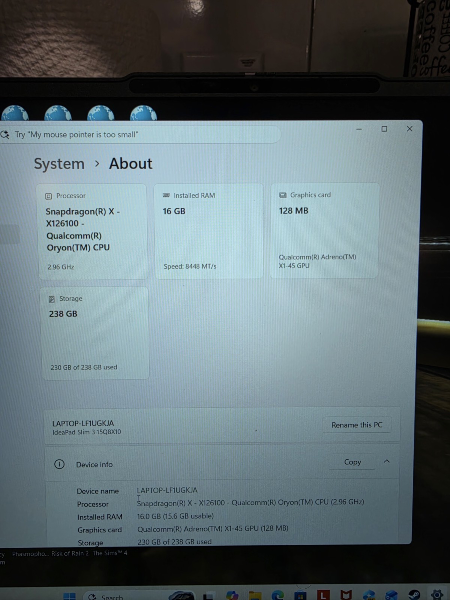Select the 16 GB RAM value

[x=174, y=211]
